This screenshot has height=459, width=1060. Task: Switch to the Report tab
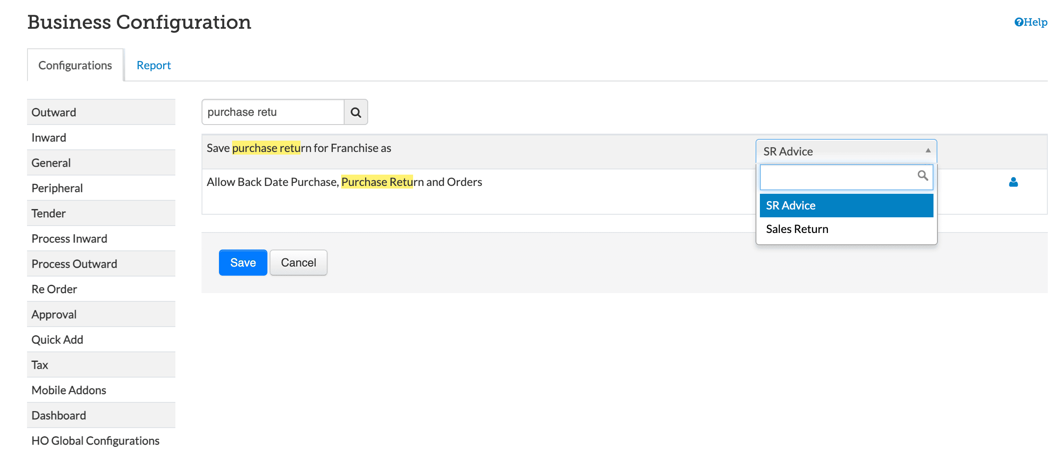point(154,65)
